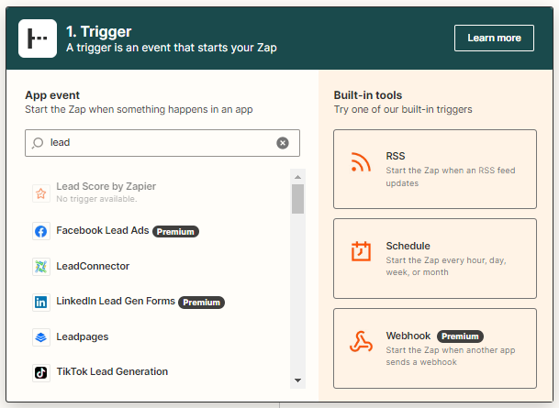559x408 pixels.
Task: Click the lead search input field
Action: [x=162, y=143]
